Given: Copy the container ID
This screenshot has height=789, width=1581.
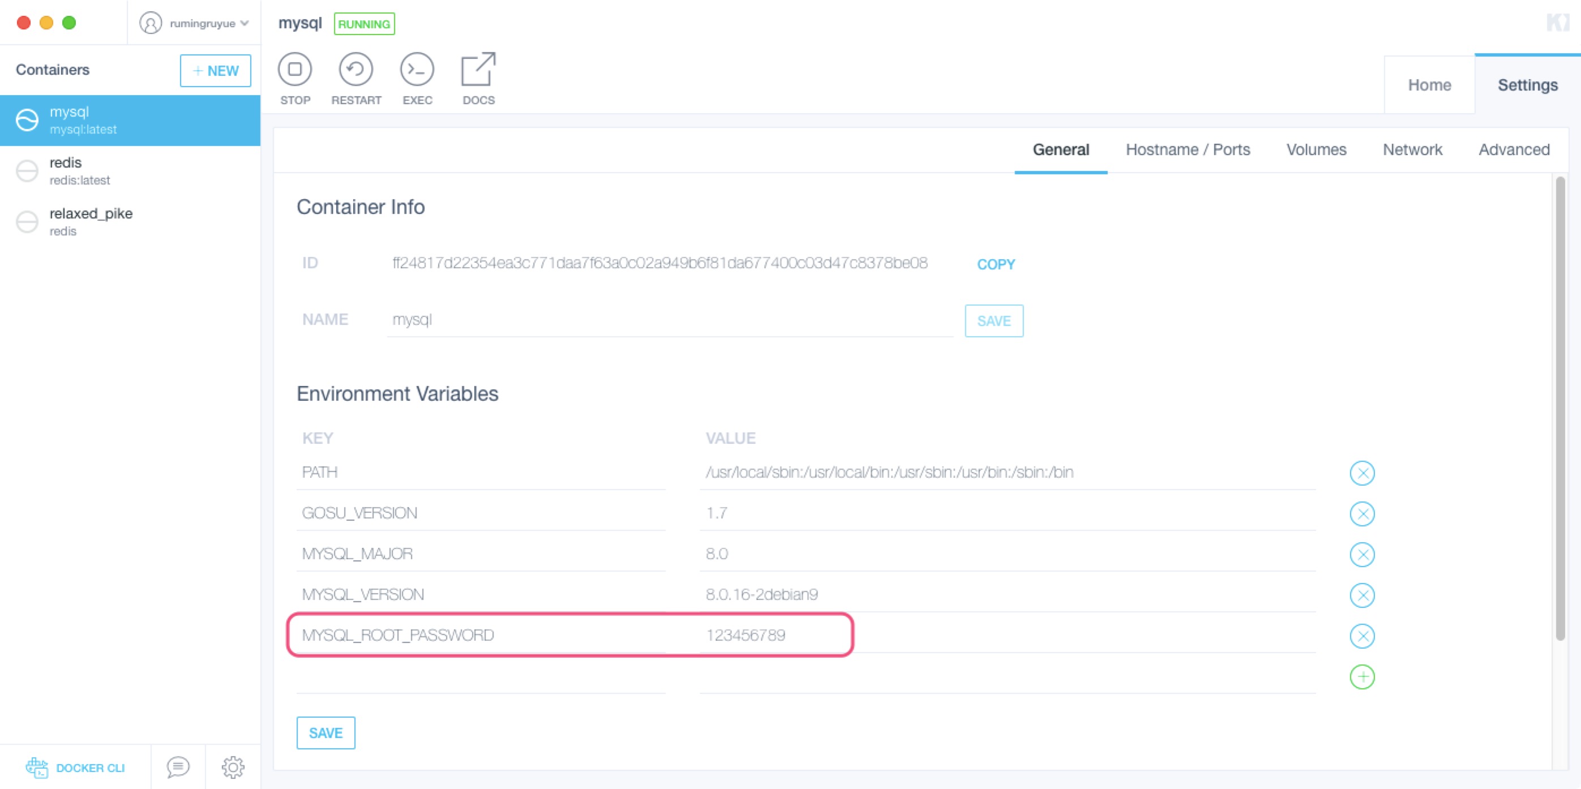Looking at the screenshot, I should click(996, 264).
